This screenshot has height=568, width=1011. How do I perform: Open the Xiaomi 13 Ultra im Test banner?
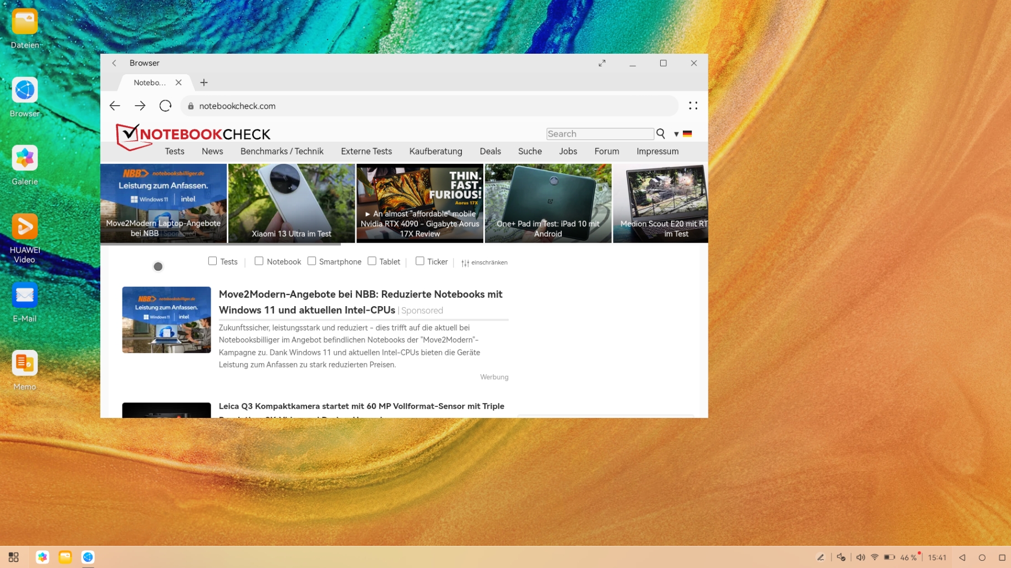292,203
